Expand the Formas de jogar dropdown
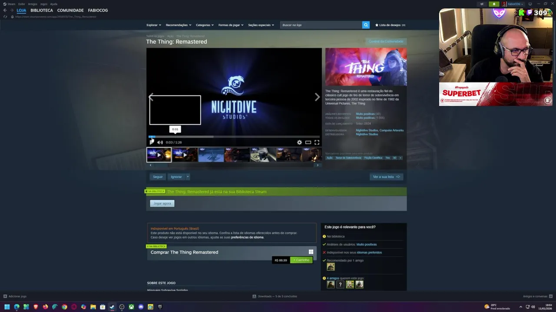The image size is (556, 312). pyautogui.click(x=231, y=25)
